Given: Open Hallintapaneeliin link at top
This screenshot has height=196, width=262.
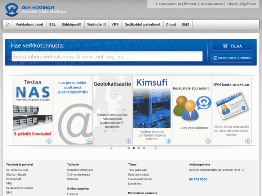Looking at the screenshot, I should (168, 4).
